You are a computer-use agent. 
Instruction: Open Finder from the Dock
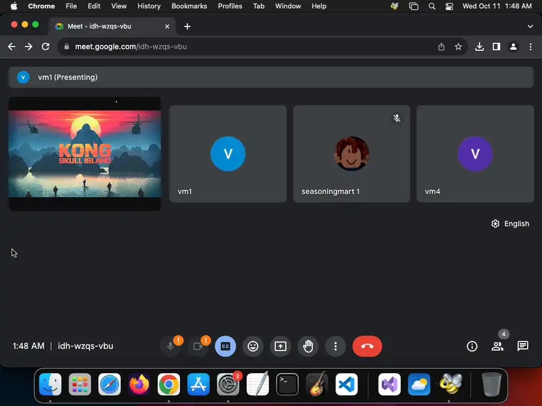[x=50, y=384]
